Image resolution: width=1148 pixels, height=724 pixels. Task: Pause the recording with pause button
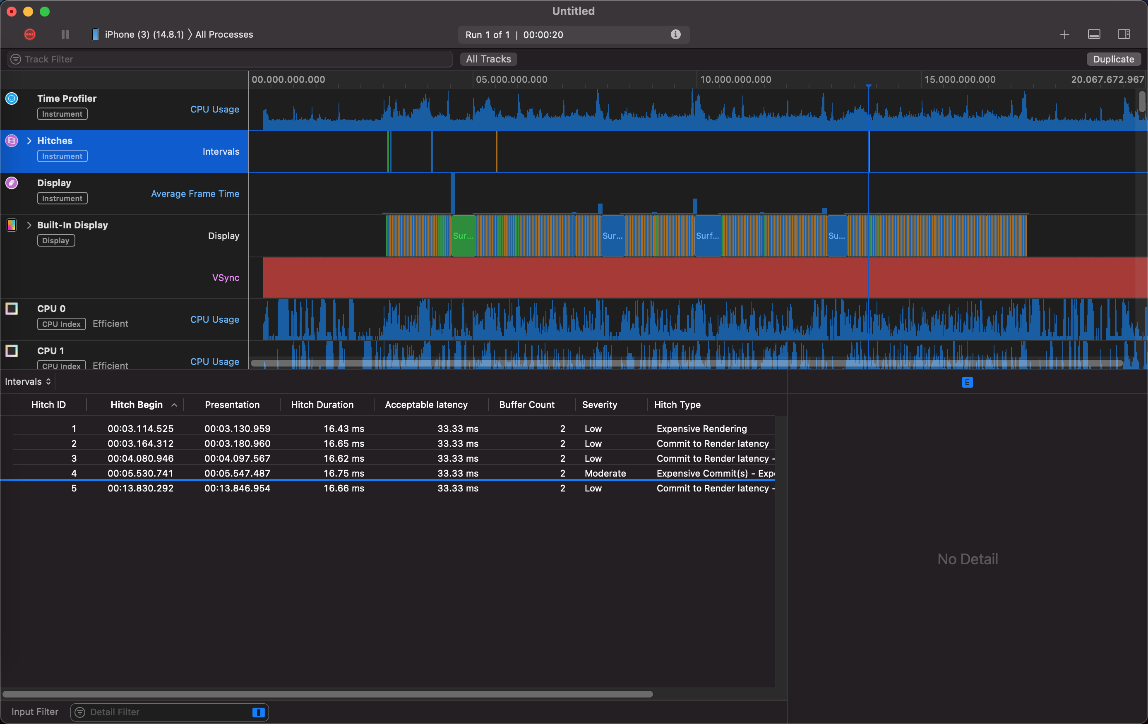65,34
